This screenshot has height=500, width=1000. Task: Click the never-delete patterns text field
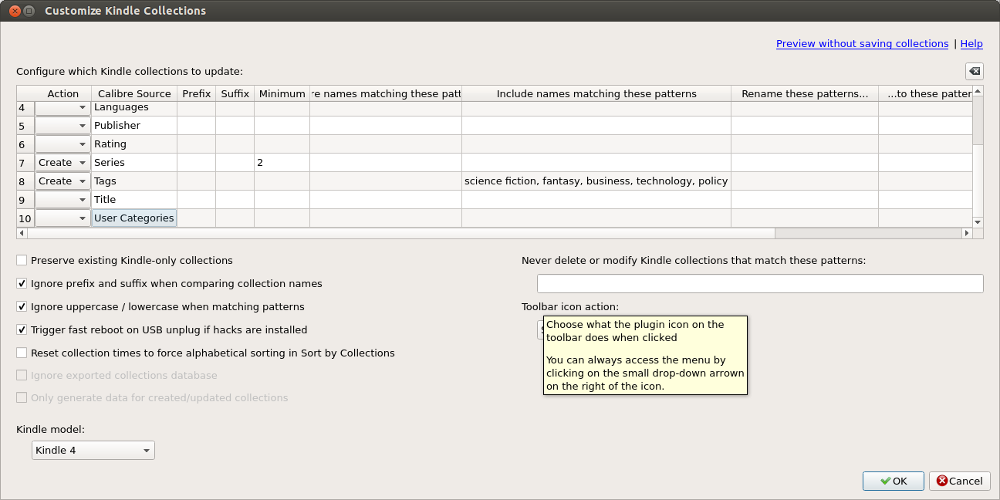[x=760, y=284]
